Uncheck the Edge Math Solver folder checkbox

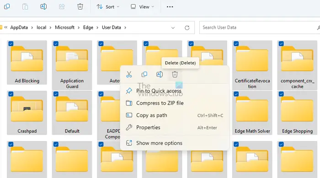pyautogui.click(x=236, y=94)
